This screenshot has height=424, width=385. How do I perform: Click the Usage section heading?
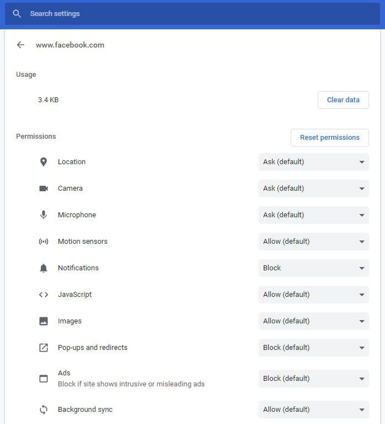(26, 75)
